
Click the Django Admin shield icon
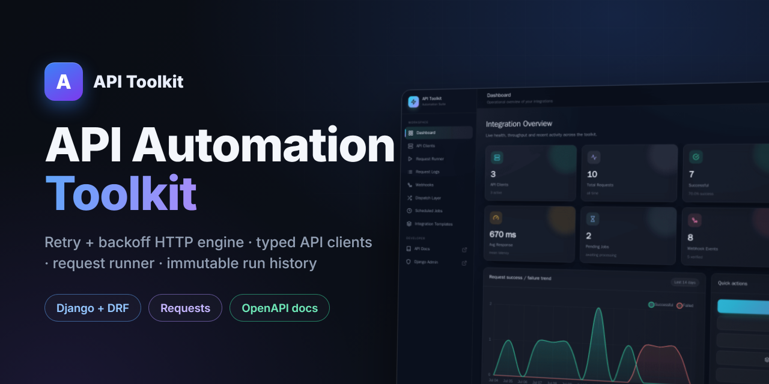tap(409, 262)
